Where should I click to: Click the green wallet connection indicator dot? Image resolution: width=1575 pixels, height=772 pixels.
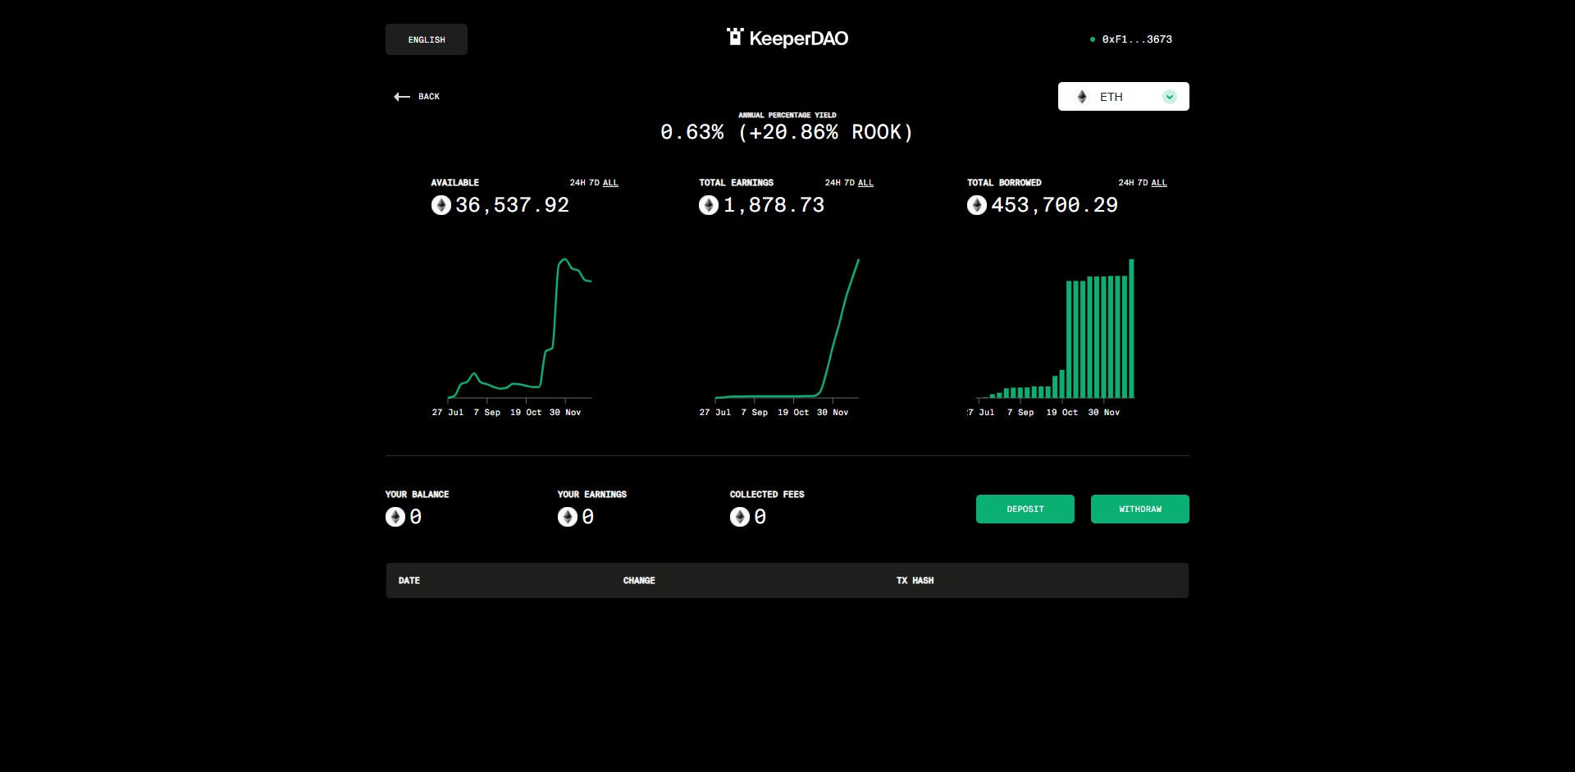pos(1091,39)
